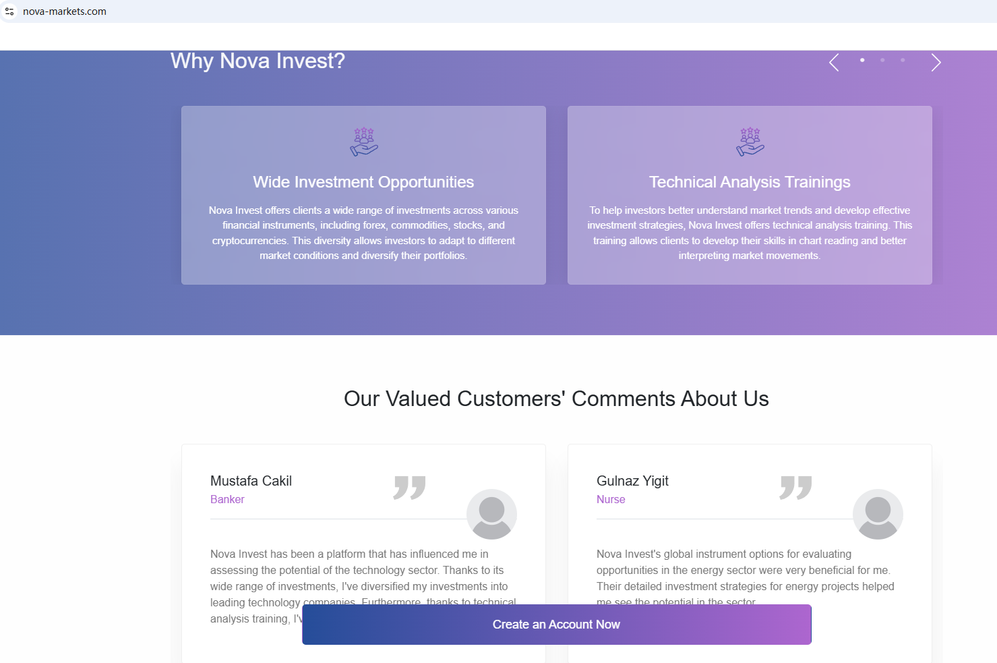Click the Banker job title label
The width and height of the screenshot is (997, 663).
[x=227, y=499]
